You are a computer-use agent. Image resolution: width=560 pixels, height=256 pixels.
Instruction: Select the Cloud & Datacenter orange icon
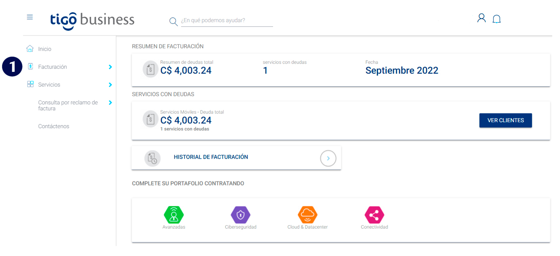click(x=307, y=215)
